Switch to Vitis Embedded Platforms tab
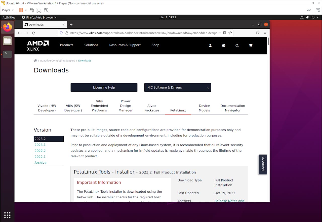 click(x=99, y=106)
